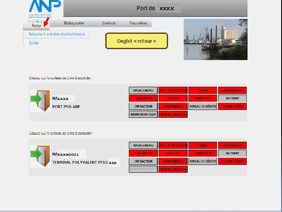282x212 pixels.
Task: Open AMENDEMENTS for PORT PSO ANP
Action: 143,90
